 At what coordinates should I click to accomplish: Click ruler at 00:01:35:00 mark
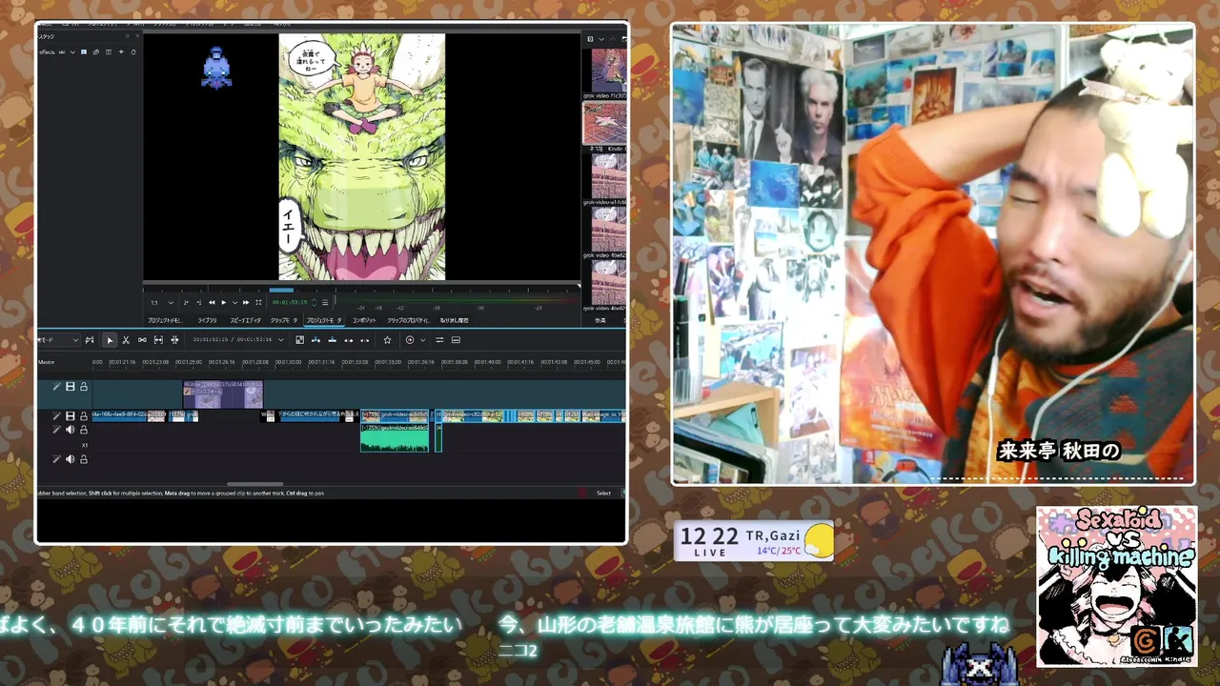tap(388, 362)
